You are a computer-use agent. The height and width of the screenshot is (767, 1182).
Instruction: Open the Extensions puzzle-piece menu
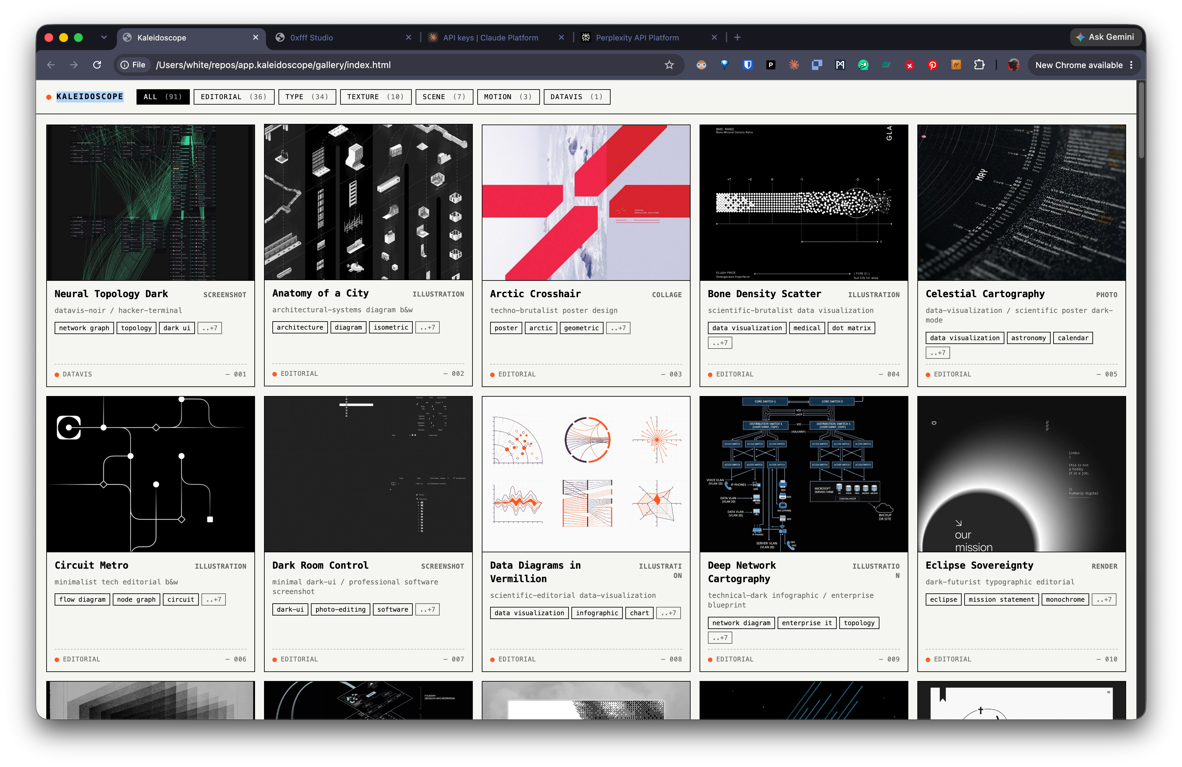click(979, 65)
